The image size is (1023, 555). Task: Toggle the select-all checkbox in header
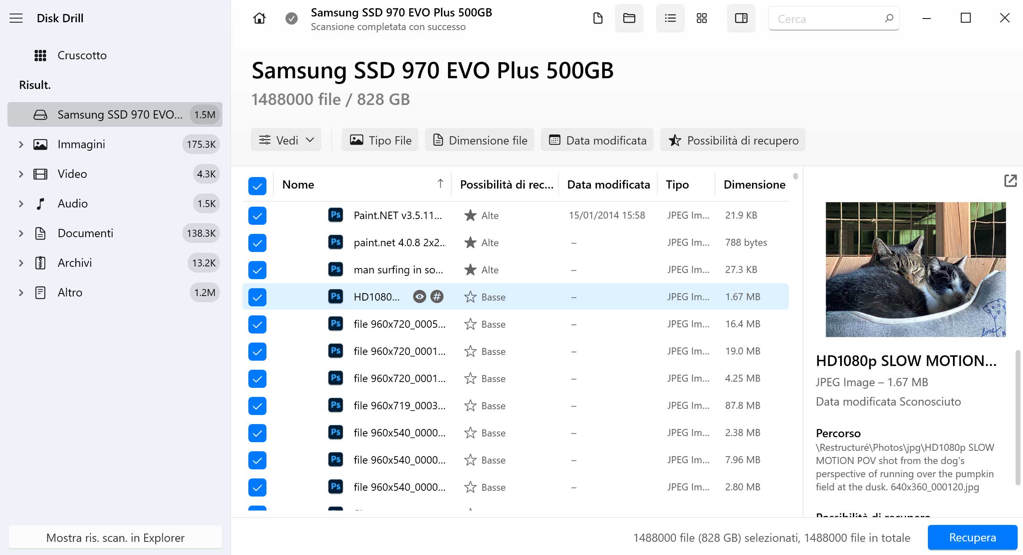[257, 186]
